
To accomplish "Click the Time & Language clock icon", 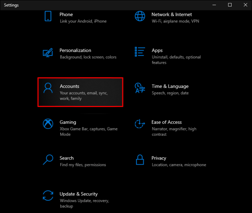I will tap(140, 88).
